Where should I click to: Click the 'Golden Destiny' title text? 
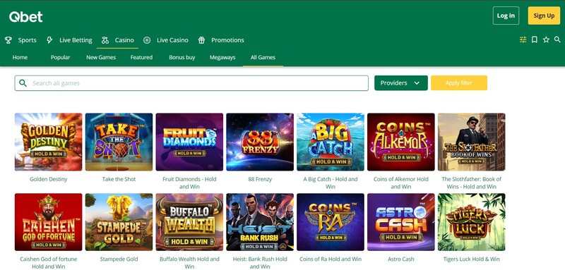48,179
